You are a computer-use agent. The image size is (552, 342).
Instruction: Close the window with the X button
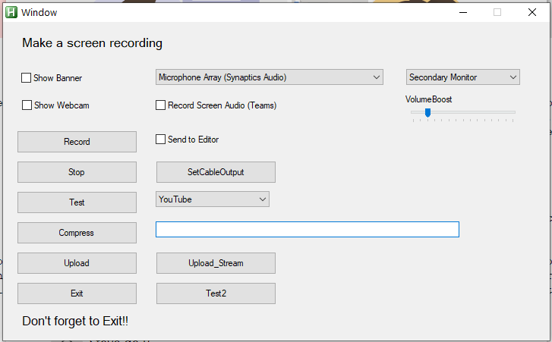click(533, 12)
